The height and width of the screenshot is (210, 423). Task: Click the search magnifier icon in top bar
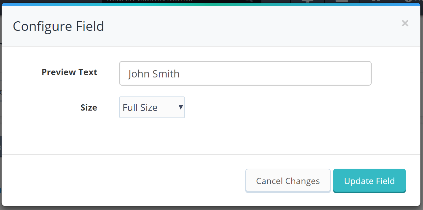(x=249, y=1)
